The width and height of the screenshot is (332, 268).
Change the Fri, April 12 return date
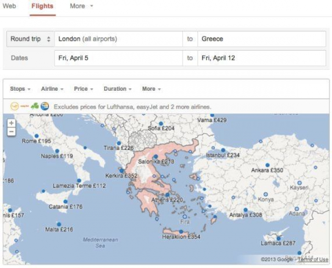pyautogui.click(x=261, y=58)
